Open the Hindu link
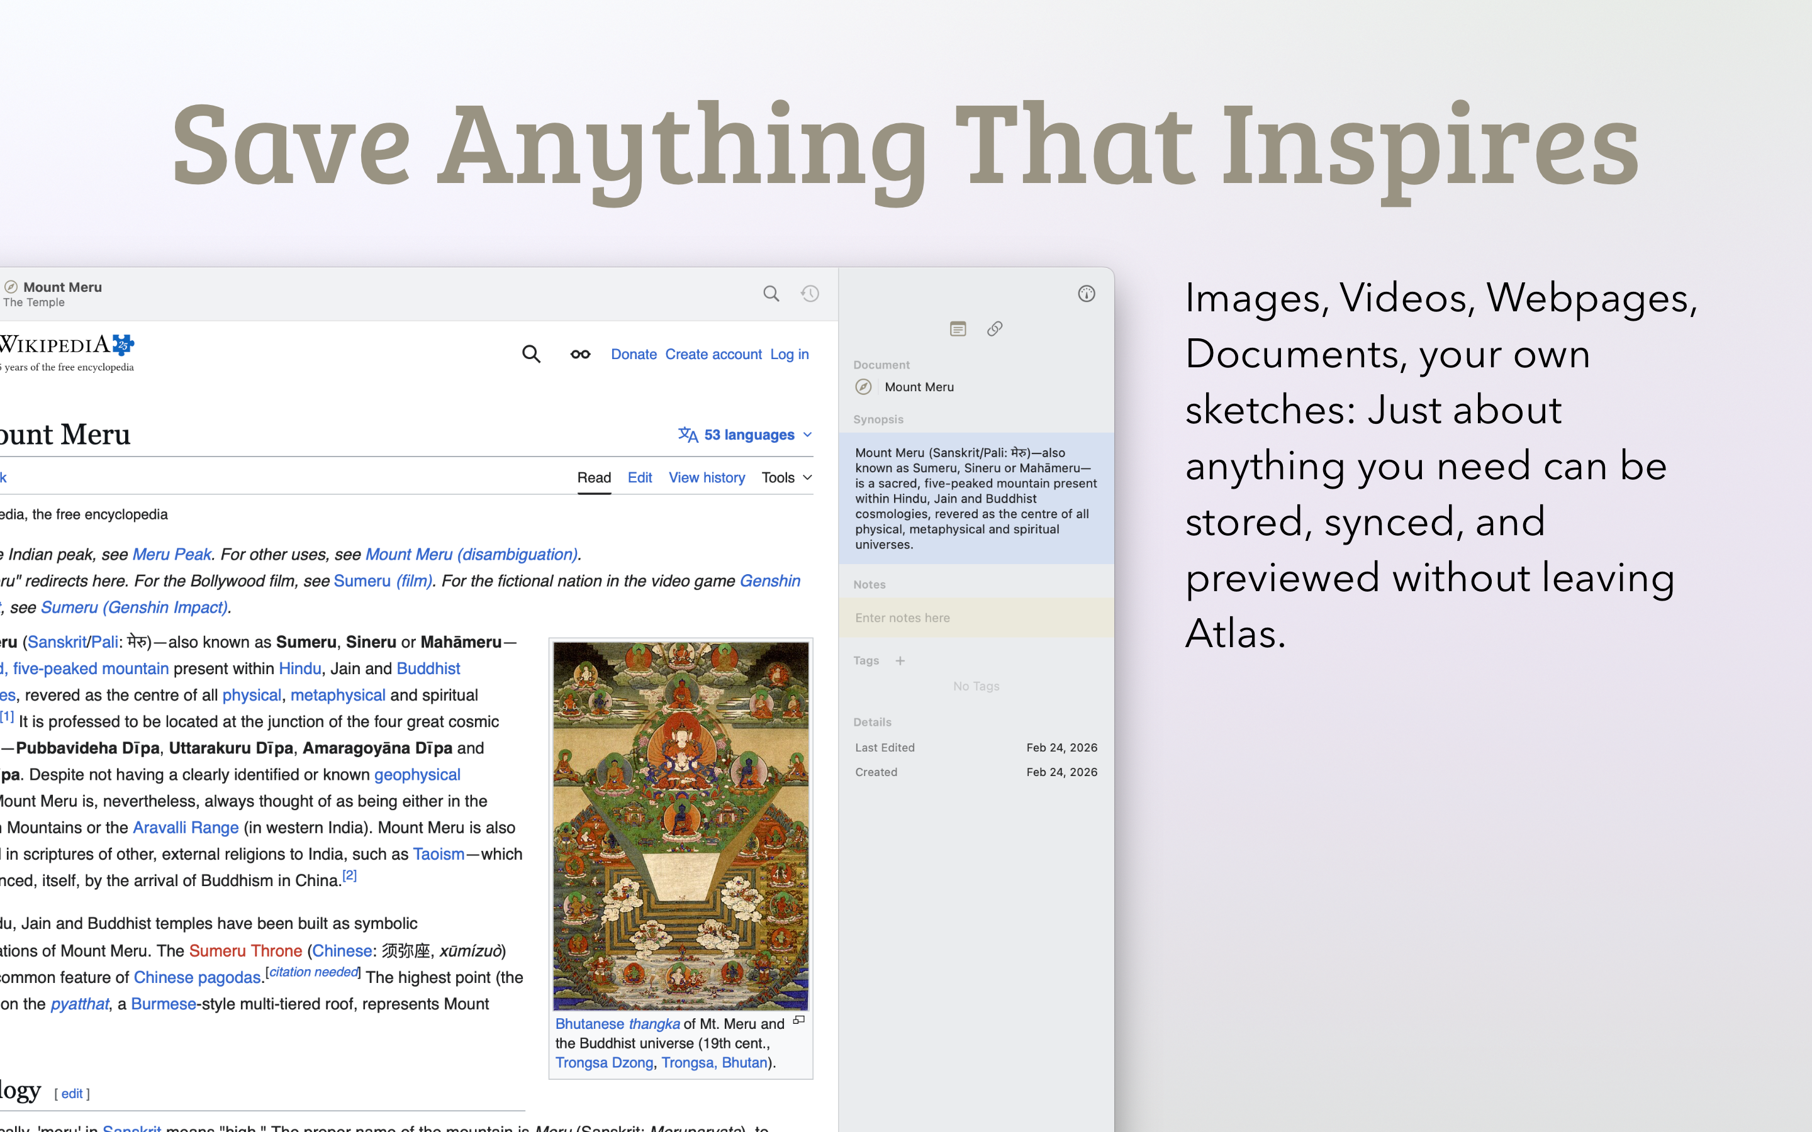Viewport: 1812px width, 1132px height. (299, 669)
